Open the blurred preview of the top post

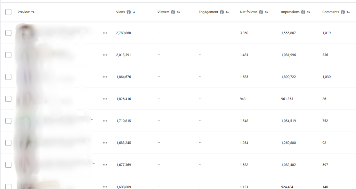(52, 33)
